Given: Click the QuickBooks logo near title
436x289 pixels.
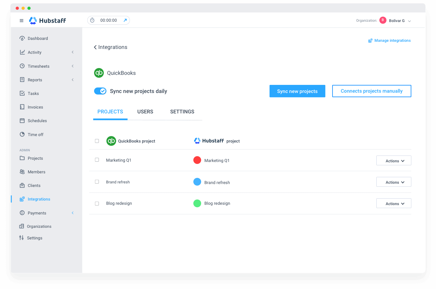Looking at the screenshot, I should 99,73.
